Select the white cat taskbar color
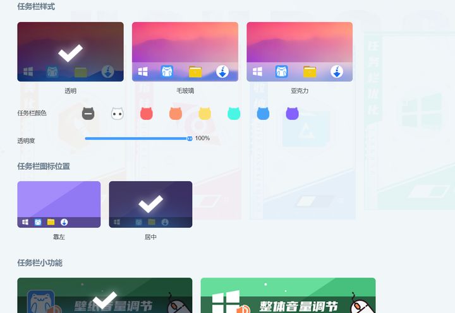The image size is (455, 313). [x=117, y=114]
